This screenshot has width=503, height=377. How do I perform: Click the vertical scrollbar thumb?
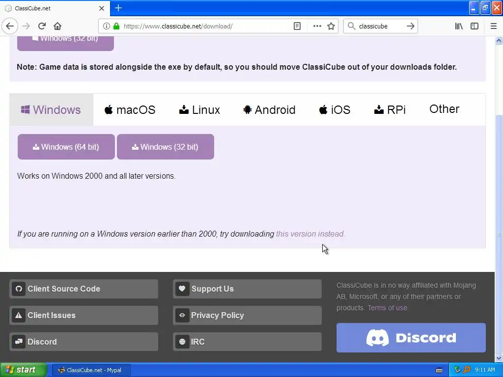(499, 234)
